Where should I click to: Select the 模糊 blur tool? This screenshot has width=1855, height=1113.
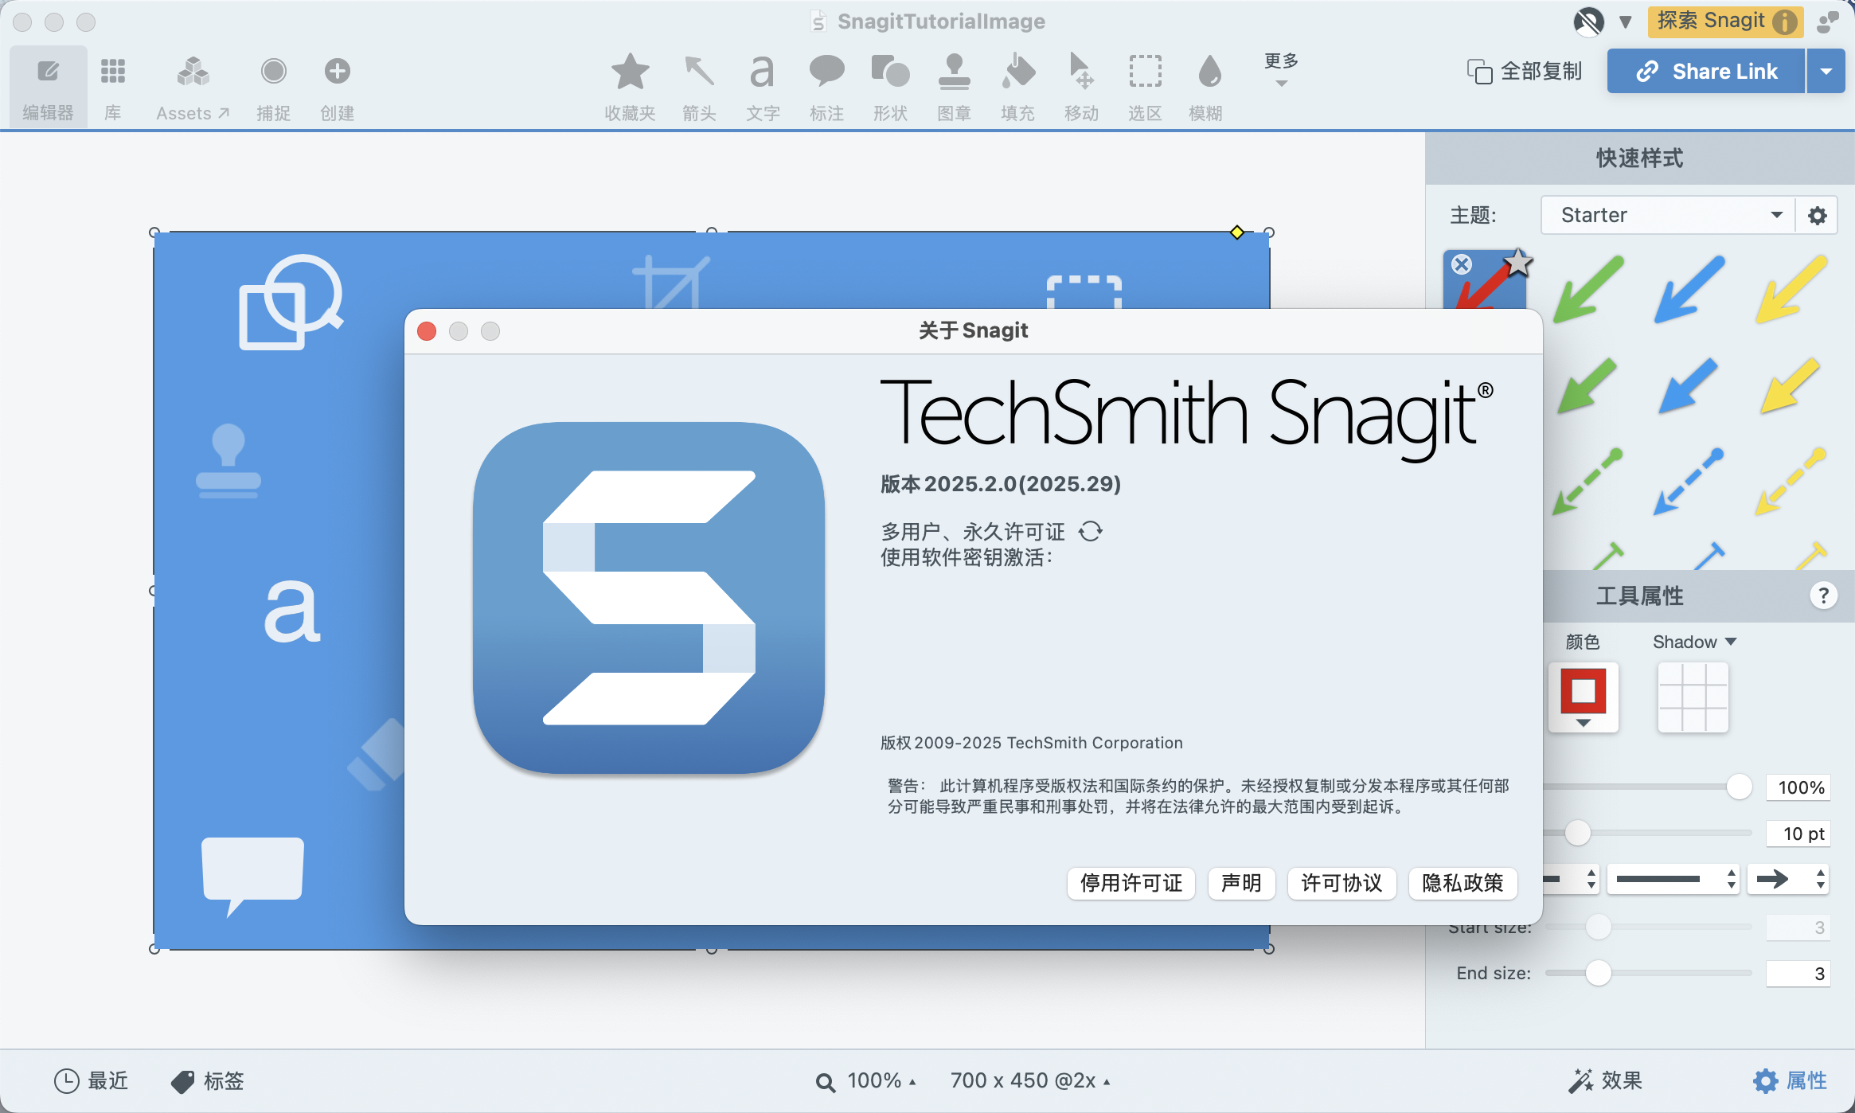(1207, 88)
